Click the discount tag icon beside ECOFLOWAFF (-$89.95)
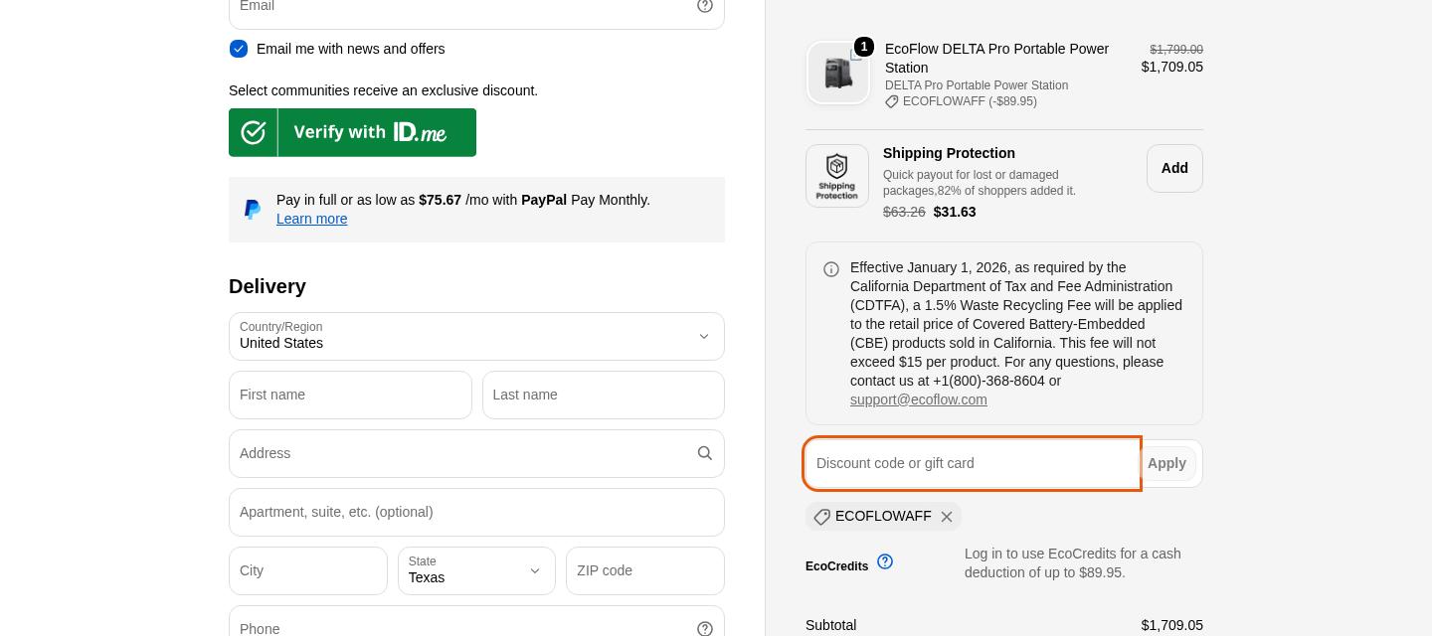The height and width of the screenshot is (636, 1432). point(892,101)
